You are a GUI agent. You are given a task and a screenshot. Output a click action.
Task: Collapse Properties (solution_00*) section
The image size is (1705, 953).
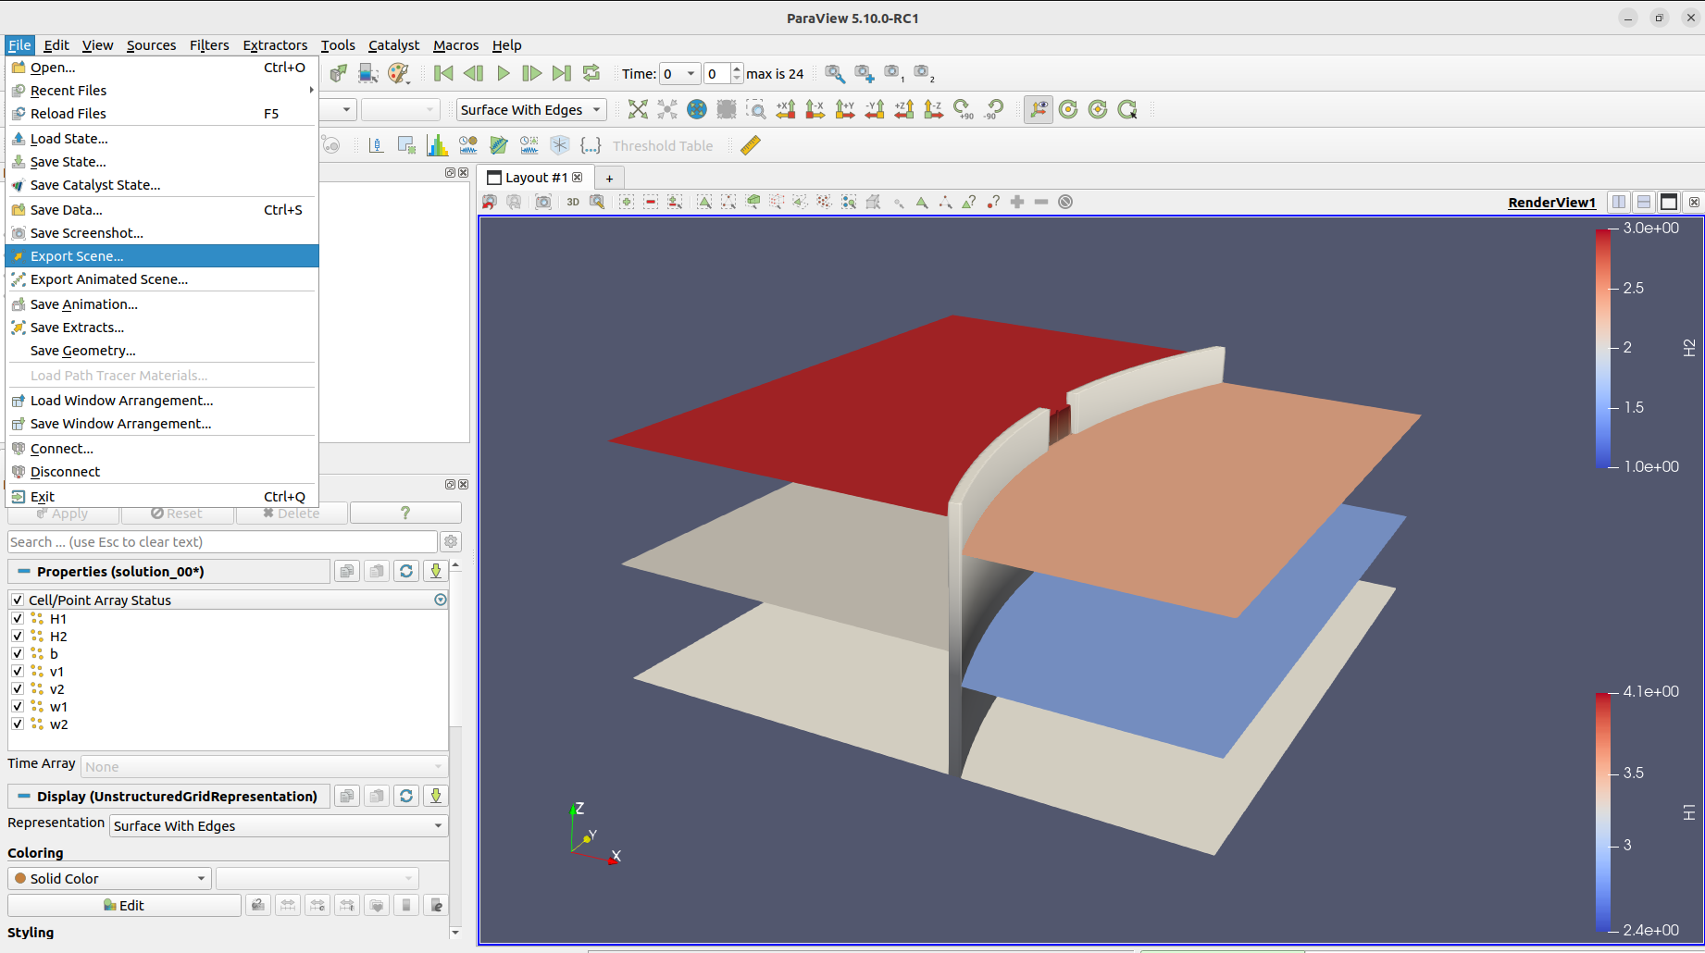24,571
